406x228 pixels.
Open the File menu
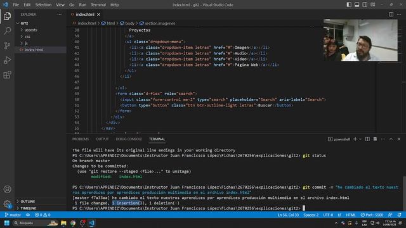[x=16, y=4]
